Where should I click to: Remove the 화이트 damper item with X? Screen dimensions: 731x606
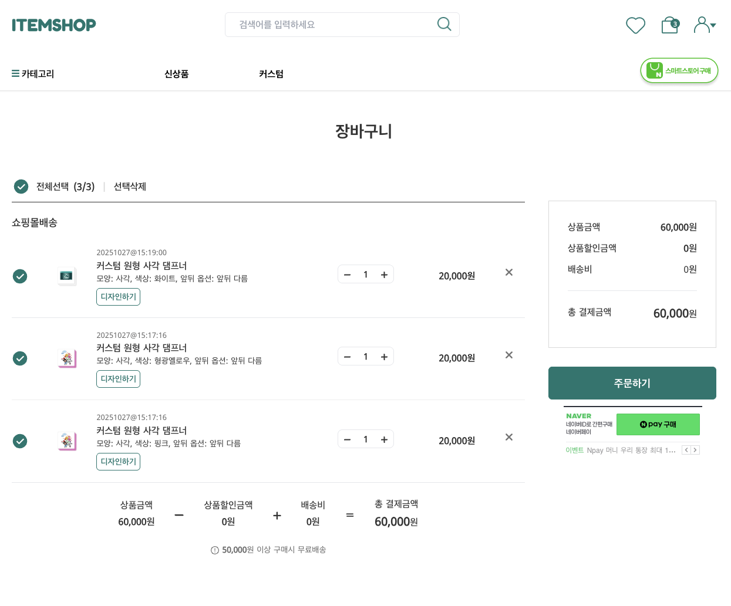pos(509,272)
